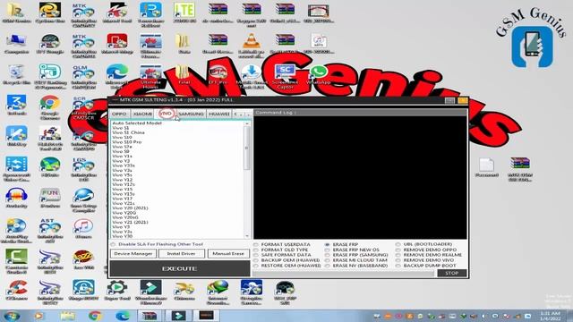Select UBL (BOOTLOADER) option

click(x=423, y=244)
